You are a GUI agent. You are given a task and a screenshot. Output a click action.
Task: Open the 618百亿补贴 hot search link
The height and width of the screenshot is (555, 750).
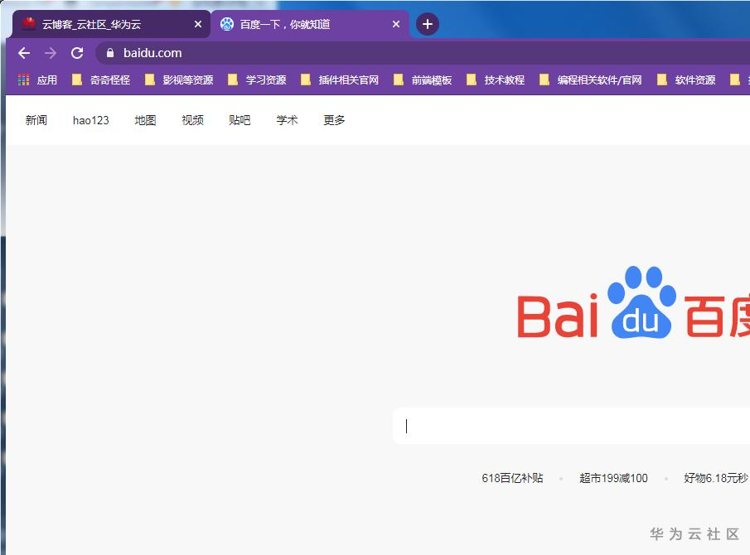coord(512,478)
